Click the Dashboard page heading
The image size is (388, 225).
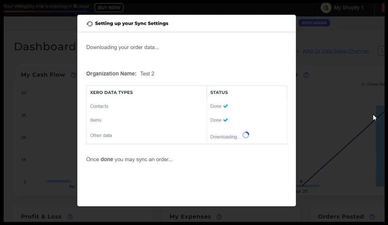point(45,46)
